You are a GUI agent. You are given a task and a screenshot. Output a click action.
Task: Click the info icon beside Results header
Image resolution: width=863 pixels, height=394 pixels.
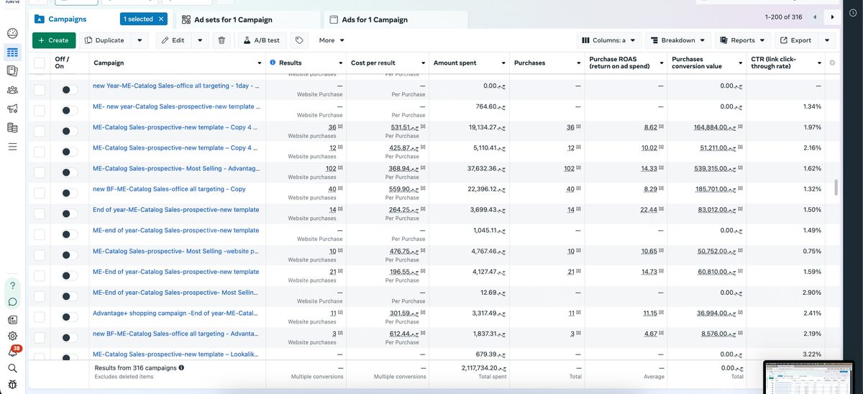(x=273, y=63)
